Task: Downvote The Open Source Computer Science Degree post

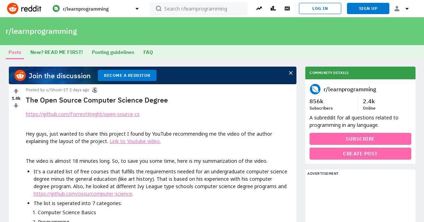Action: pyautogui.click(x=16, y=105)
